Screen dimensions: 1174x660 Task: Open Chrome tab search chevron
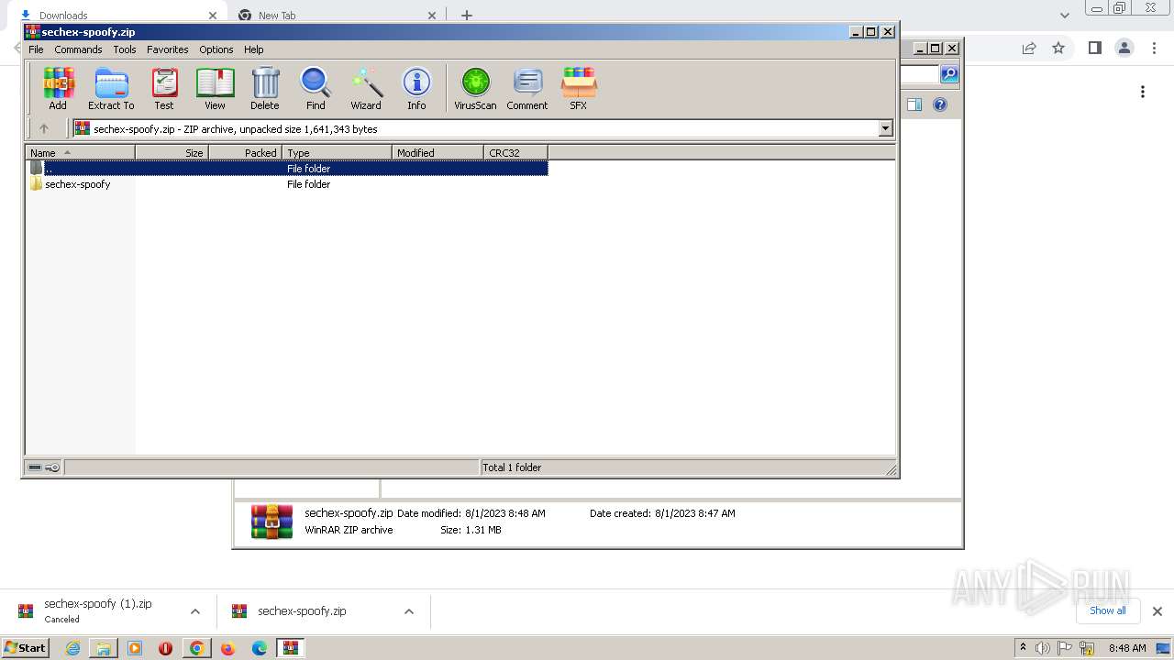tap(1065, 15)
